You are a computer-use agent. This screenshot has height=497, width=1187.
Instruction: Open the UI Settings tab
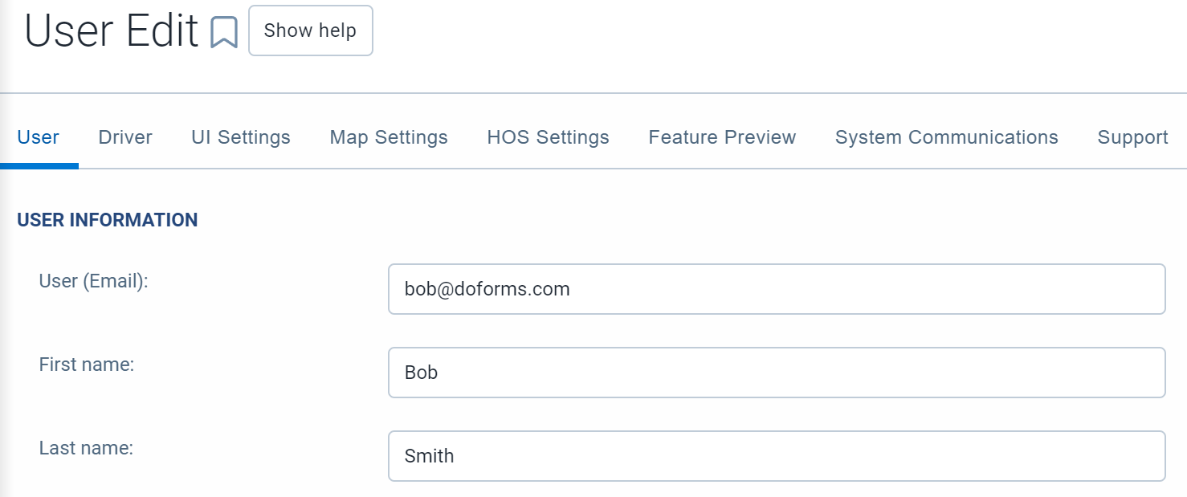click(x=241, y=137)
